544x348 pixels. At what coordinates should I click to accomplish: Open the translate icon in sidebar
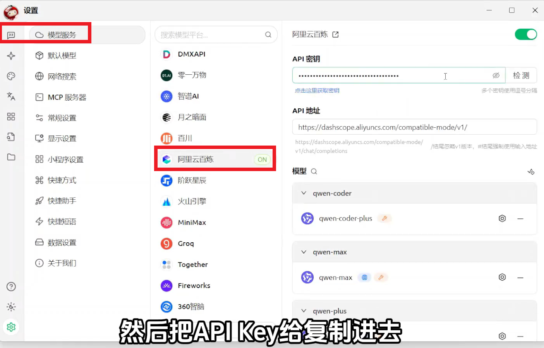(x=11, y=96)
